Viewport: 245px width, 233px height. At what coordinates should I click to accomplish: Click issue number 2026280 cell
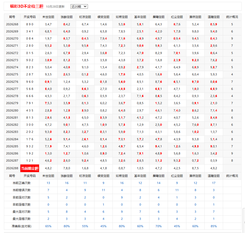(12, 110)
